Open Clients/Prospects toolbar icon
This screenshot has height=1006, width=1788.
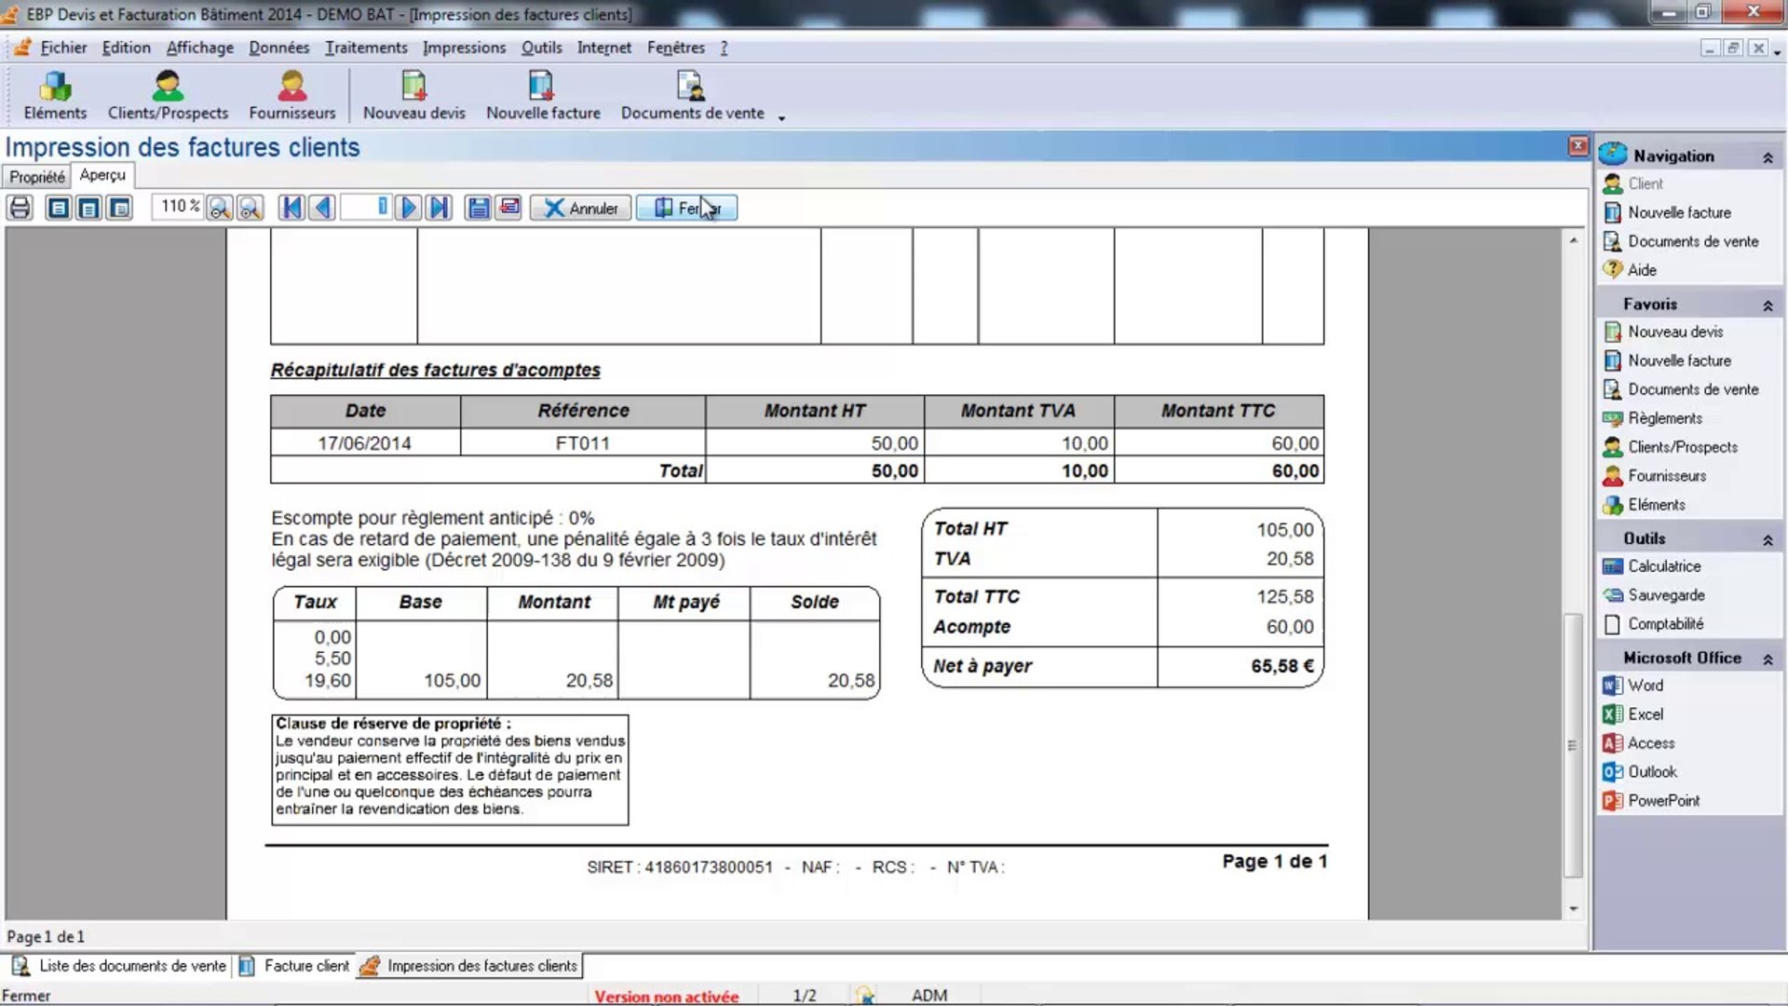pos(168,96)
